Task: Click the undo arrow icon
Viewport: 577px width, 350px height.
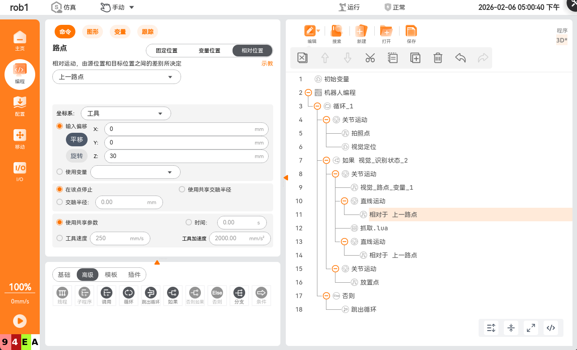Action: click(460, 58)
